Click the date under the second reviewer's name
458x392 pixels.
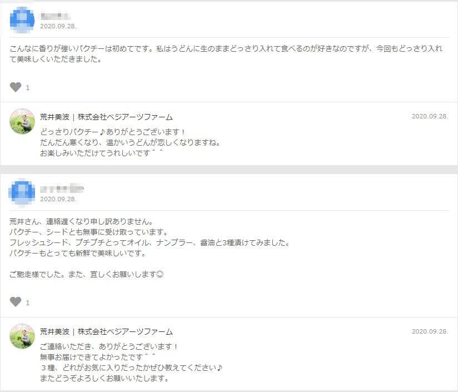point(58,199)
